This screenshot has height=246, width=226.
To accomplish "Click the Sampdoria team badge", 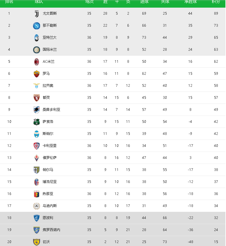I will click(x=37, y=110).
